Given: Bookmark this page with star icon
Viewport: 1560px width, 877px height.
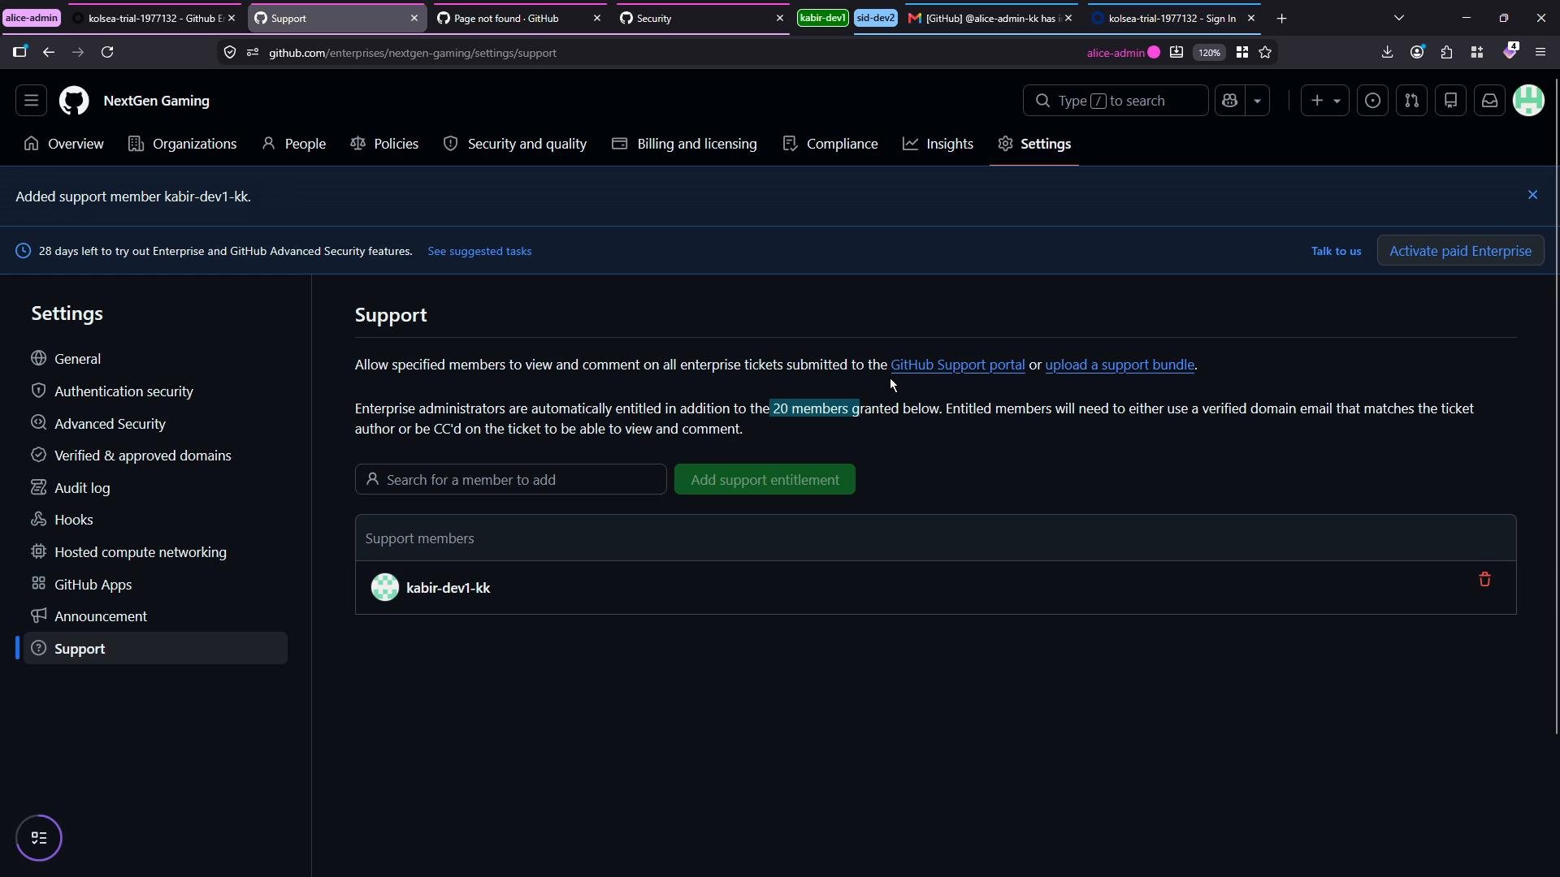Looking at the screenshot, I should (1265, 53).
